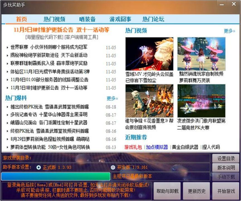
Task: Open 推出终极PK玩法 雪镇真武尊堂视频首曝
Action: tap(50, 107)
